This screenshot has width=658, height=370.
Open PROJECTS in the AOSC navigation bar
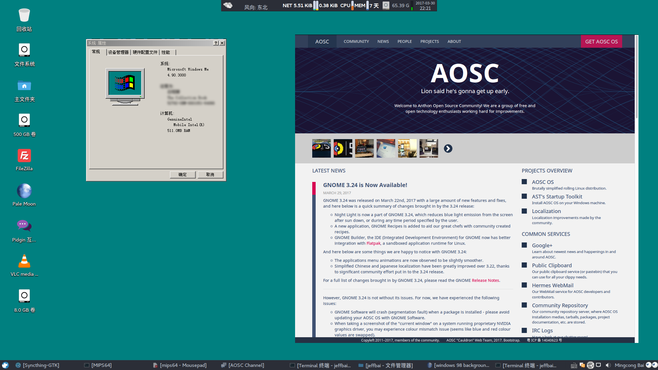429,41
